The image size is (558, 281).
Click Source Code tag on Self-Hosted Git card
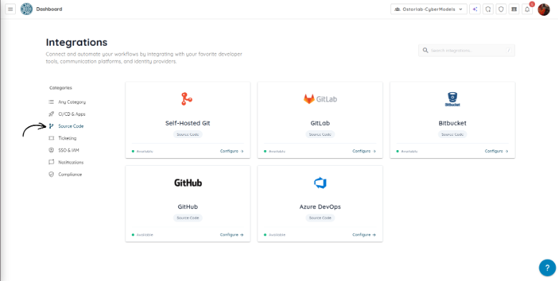pos(188,134)
